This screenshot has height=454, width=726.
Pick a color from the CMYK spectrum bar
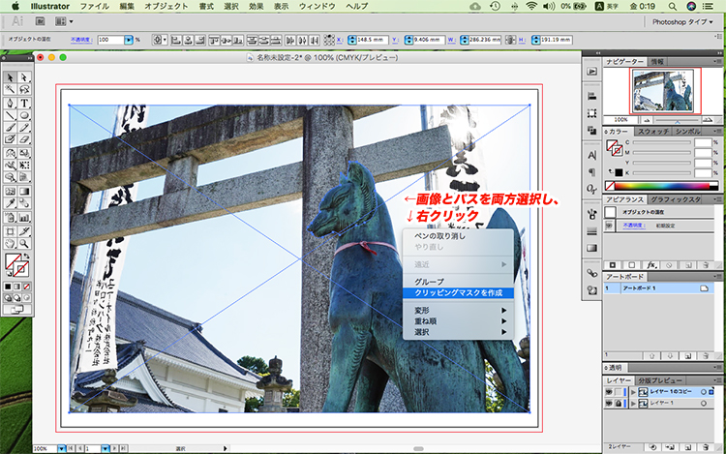(663, 185)
